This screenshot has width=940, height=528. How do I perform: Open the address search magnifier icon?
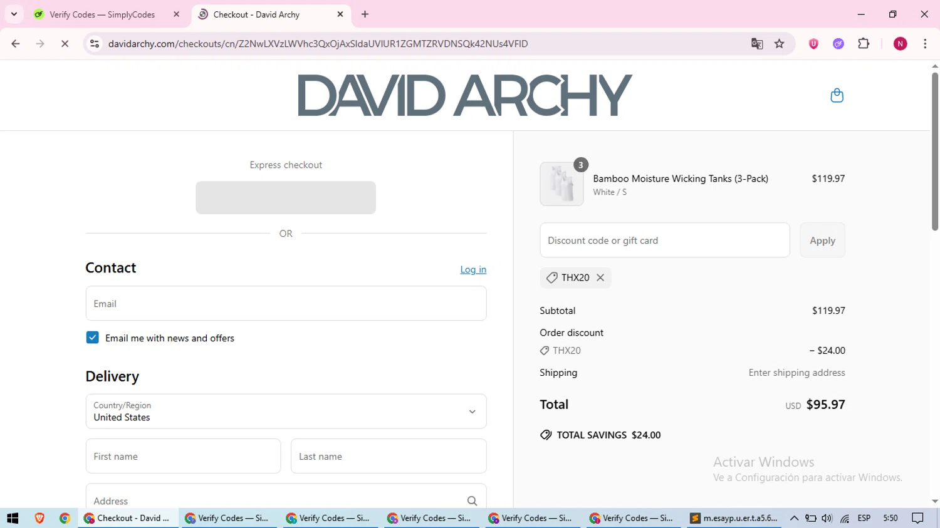click(472, 501)
